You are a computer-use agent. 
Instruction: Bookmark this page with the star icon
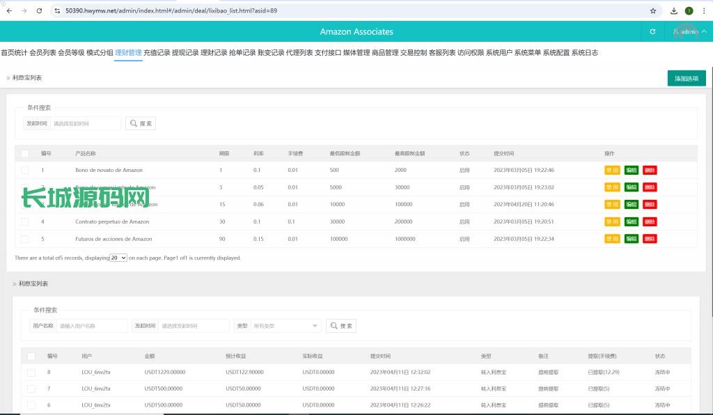(653, 11)
